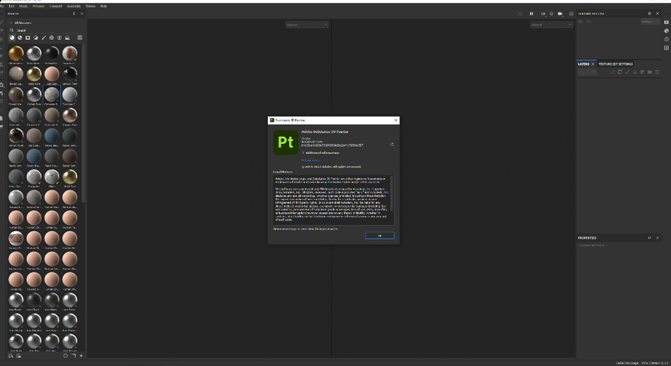The width and height of the screenshot is (671, 366).
Task: Click the Assets panel vertical scrollbar
Action: [x=84, y=124]
